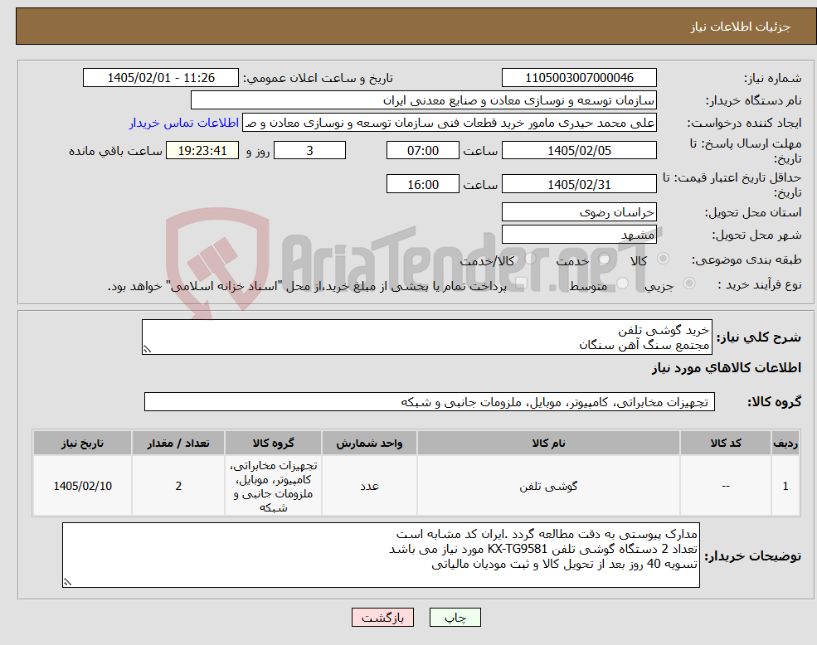Click the remaining time field 19:23:41

coord(202,151)
